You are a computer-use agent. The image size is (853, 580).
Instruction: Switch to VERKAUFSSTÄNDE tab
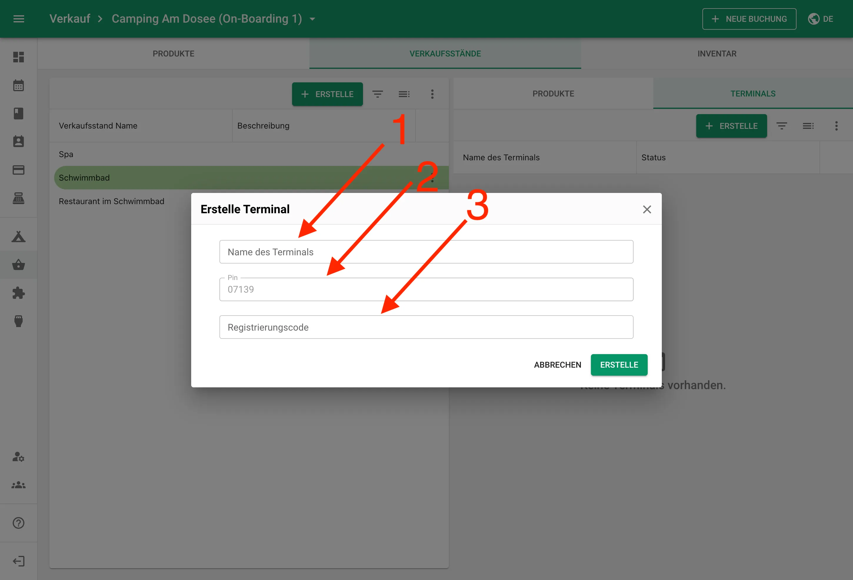(x=445, y=54)
